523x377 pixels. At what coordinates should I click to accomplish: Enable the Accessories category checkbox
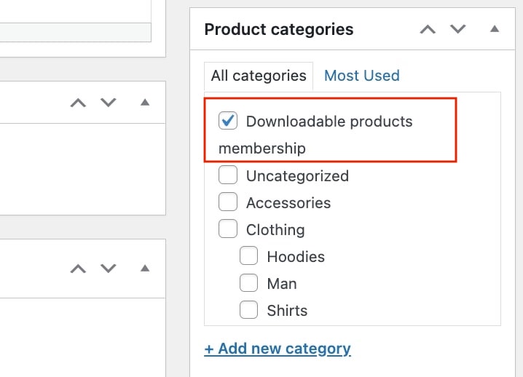tap(228, 202)
